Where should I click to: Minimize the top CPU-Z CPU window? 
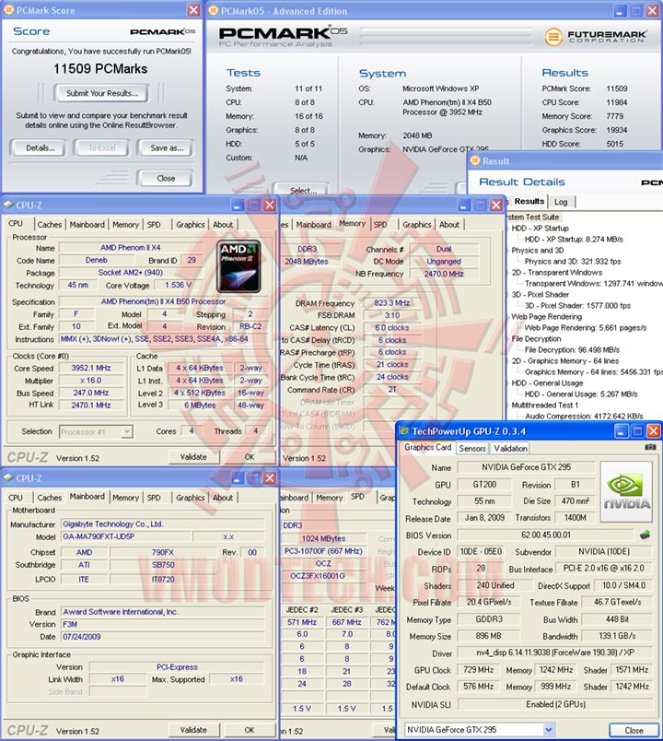click(238, 206)
